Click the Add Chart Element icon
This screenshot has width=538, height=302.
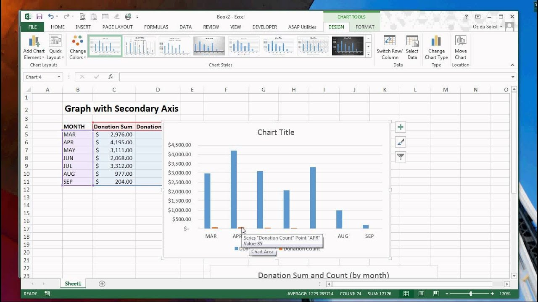(34, 42)
